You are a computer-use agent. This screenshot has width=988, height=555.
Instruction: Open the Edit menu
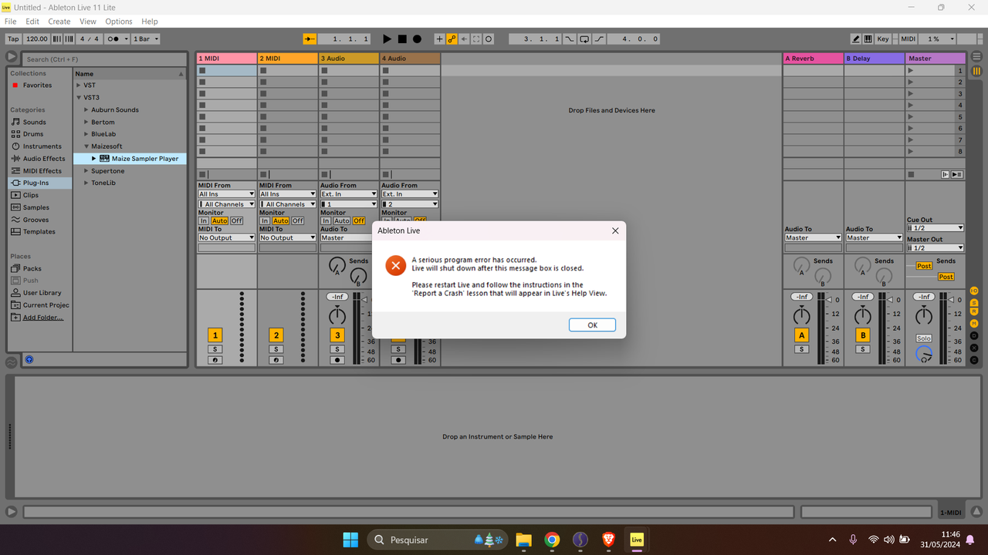pos(32,22)
